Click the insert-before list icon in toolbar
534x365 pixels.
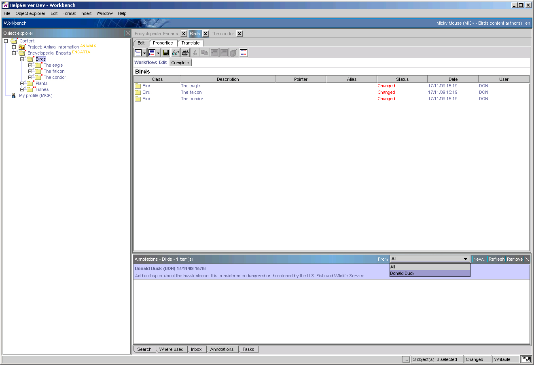[x=138, y=53]
